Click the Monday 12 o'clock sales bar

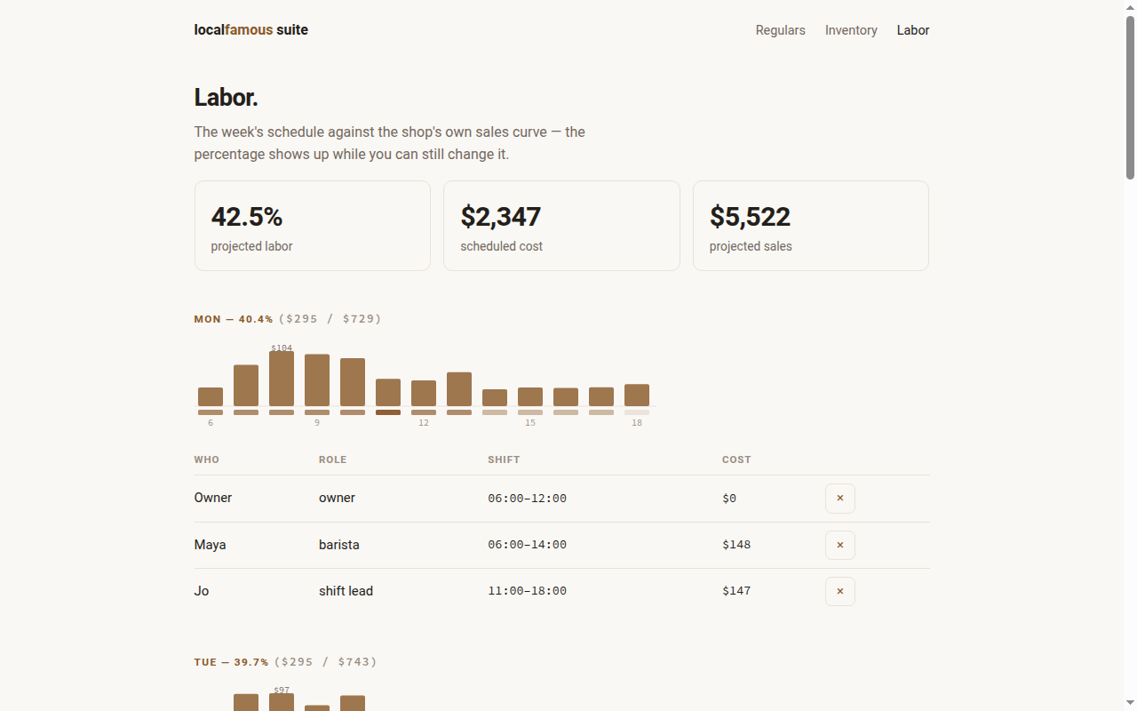424,394
